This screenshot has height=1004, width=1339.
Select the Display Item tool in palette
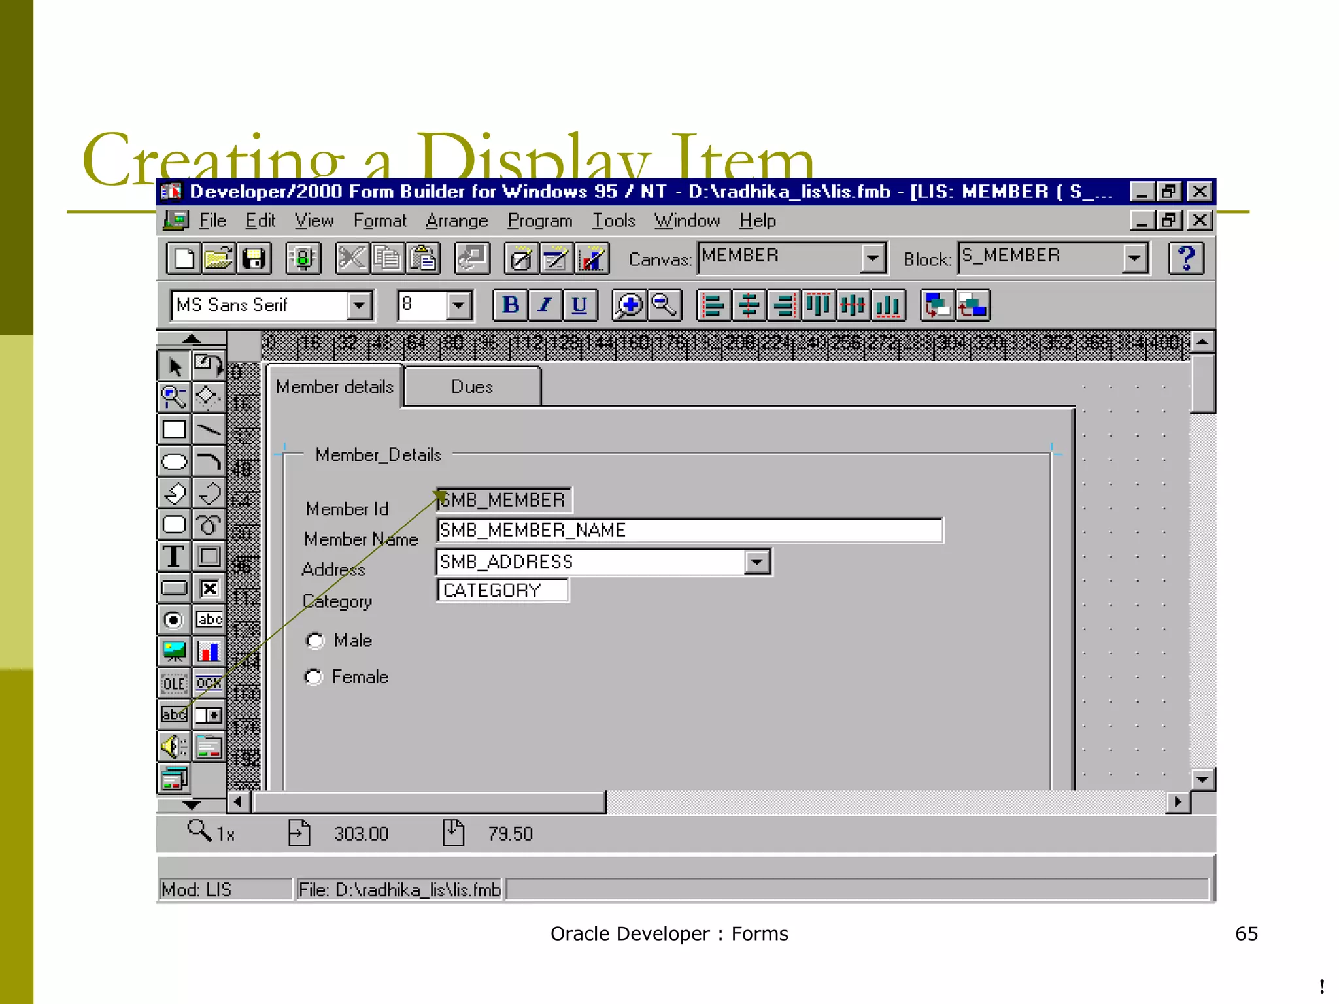(174, 715)
